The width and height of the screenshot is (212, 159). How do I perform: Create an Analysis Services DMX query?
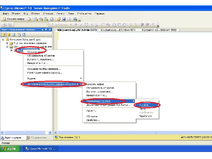41,19
